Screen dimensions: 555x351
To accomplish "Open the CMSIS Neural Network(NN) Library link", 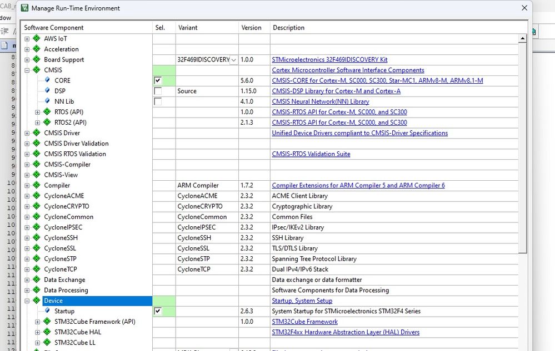I will (321, 101).
